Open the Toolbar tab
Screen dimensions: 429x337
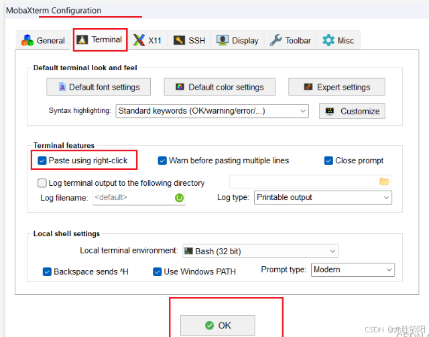tap(290, 40)
